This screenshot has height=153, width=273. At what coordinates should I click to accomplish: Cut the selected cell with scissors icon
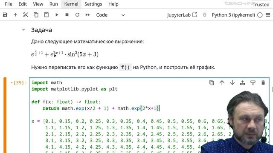click(26, 15)
